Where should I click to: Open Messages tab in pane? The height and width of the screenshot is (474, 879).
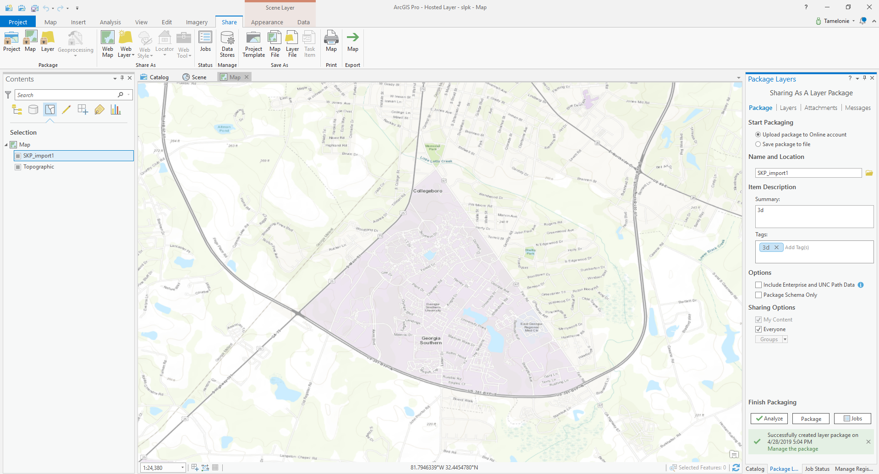pyautogui.click(x=858, y=108)
